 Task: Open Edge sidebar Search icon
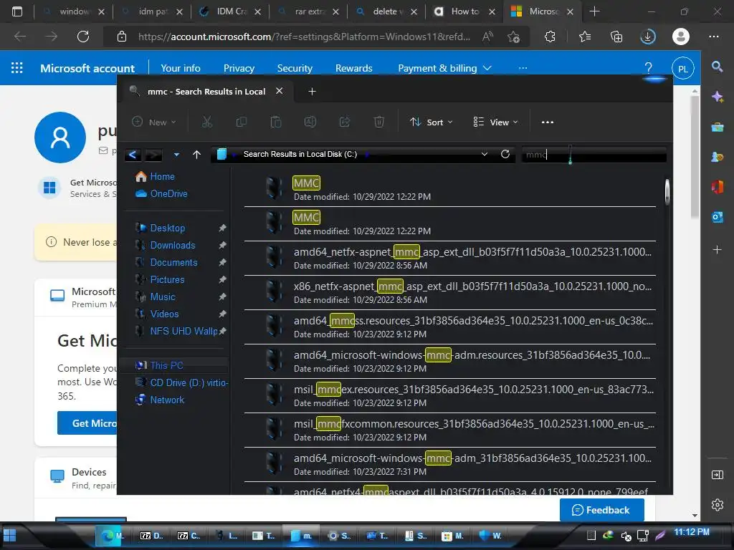(x=717, y=67)
